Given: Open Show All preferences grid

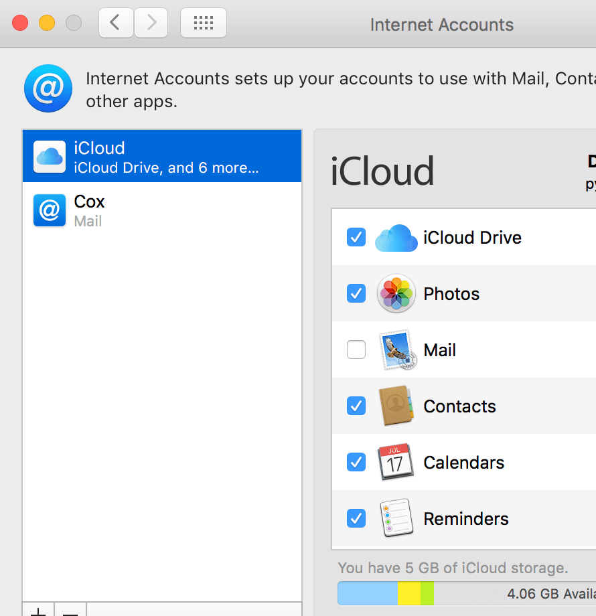Looking at the screenshot, I should [x=204, y=22].
